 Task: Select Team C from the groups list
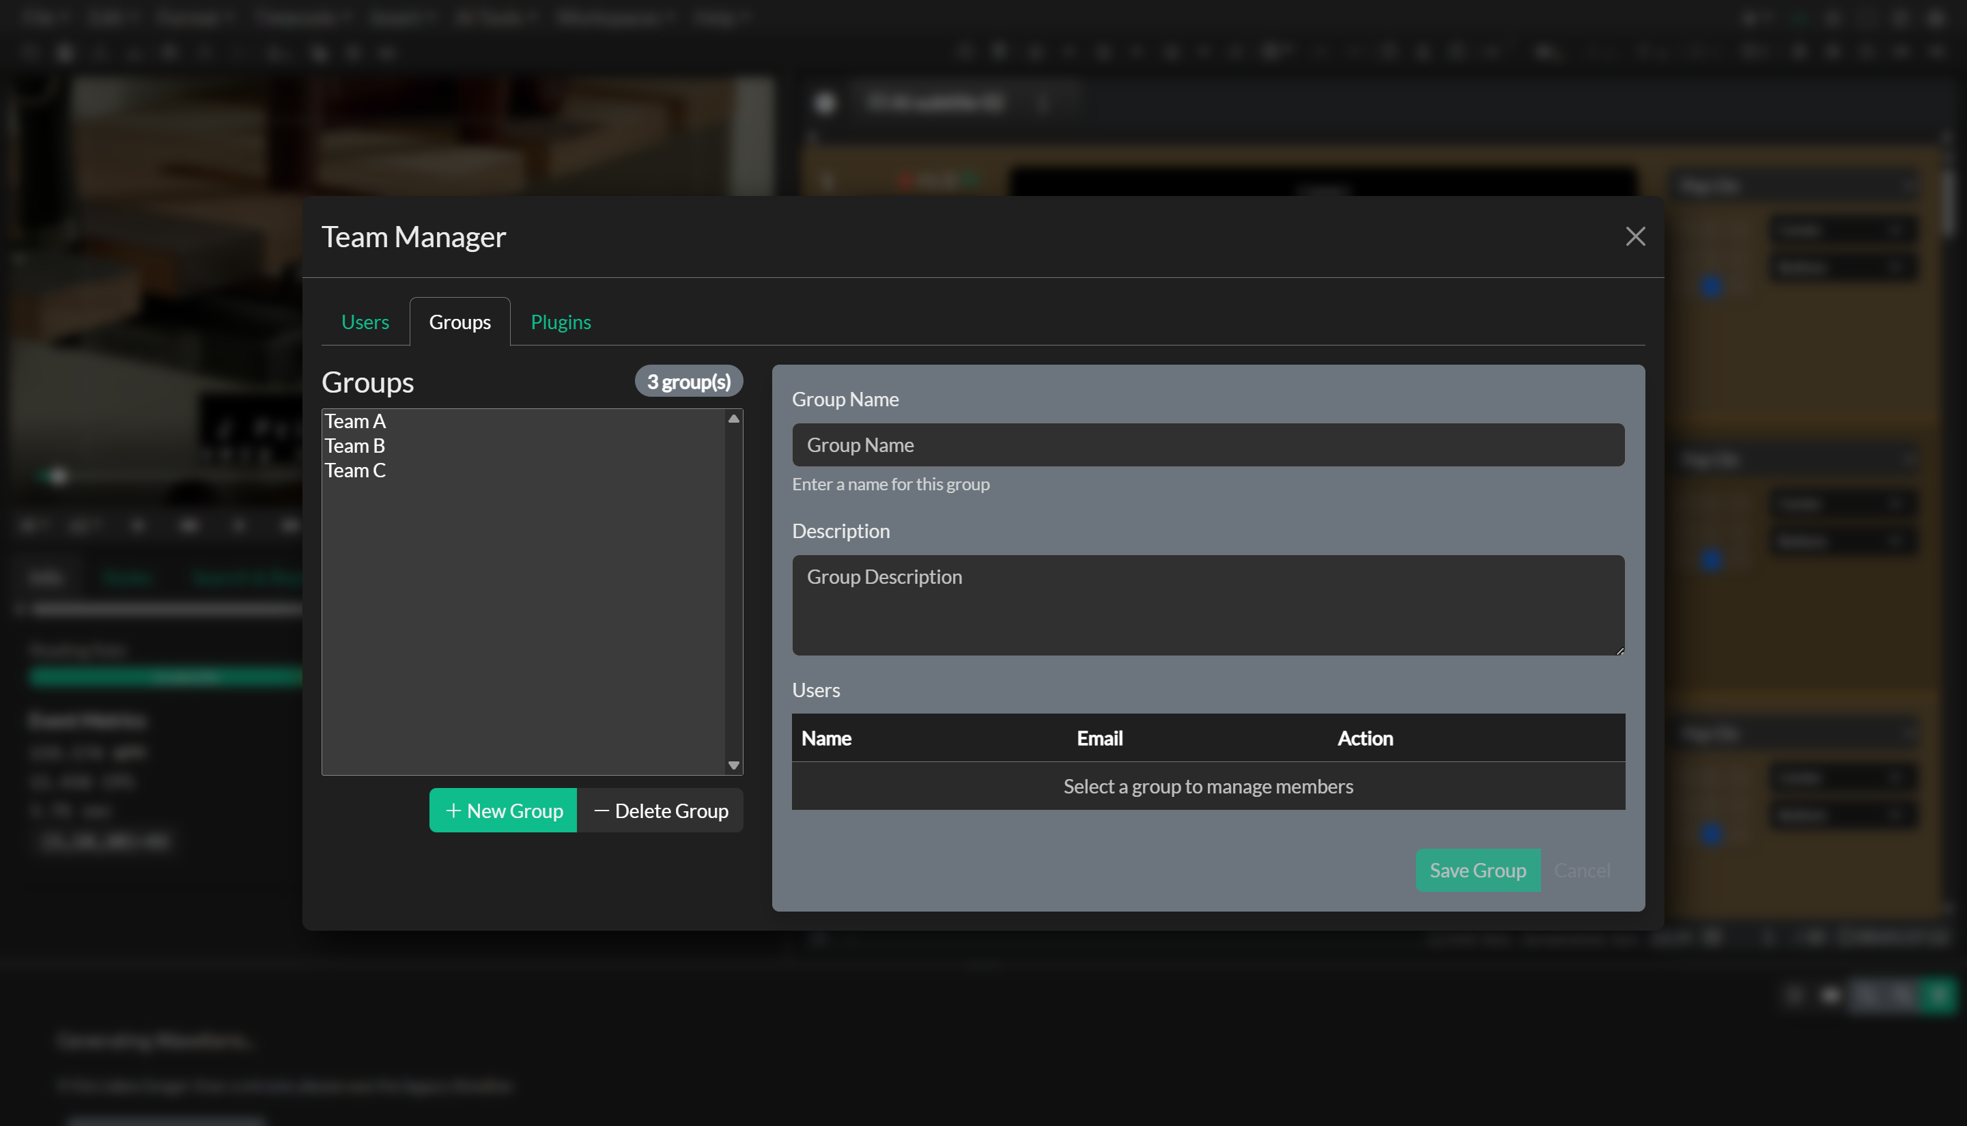coord(355,470)
